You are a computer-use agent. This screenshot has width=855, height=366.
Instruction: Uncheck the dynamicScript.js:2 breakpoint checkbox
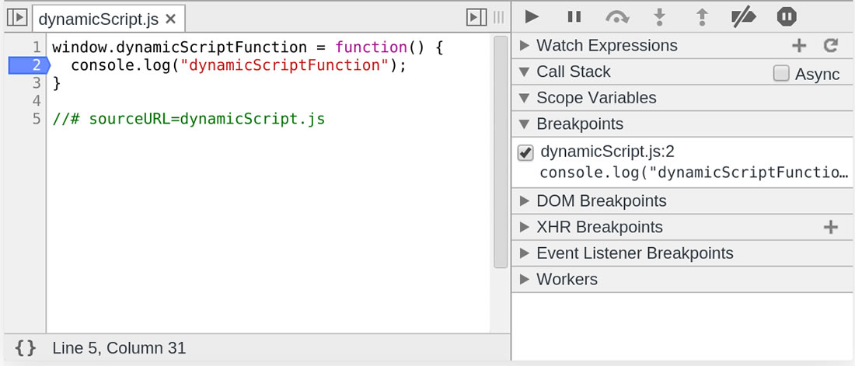pos(525,152)
